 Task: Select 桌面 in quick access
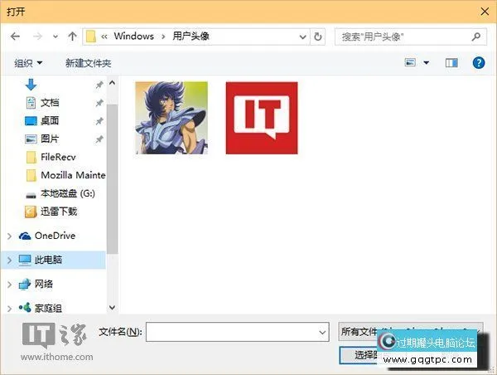(x=50, y=120)
